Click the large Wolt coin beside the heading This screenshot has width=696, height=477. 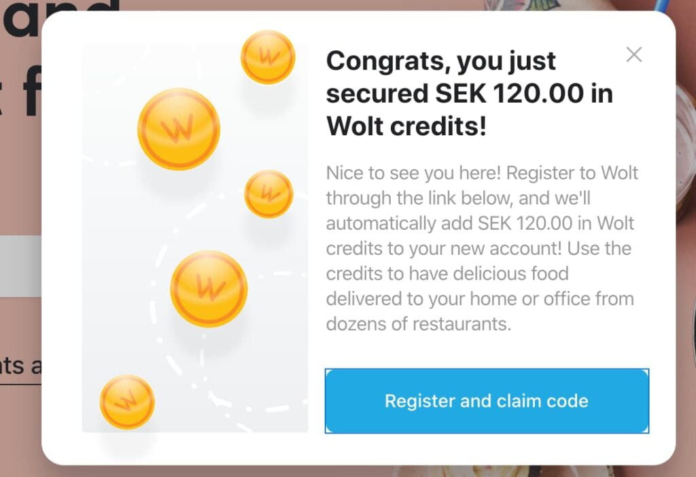pyautogui.click(x=179, y=128)
